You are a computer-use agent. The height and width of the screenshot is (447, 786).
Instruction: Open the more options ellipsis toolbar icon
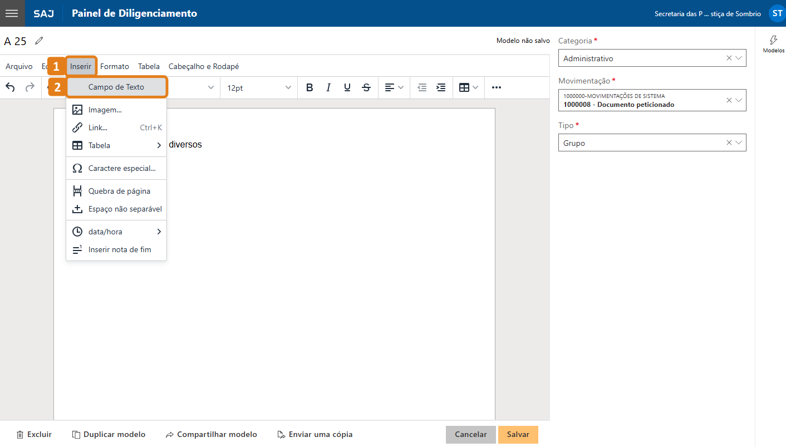click(x=496, y=87)
